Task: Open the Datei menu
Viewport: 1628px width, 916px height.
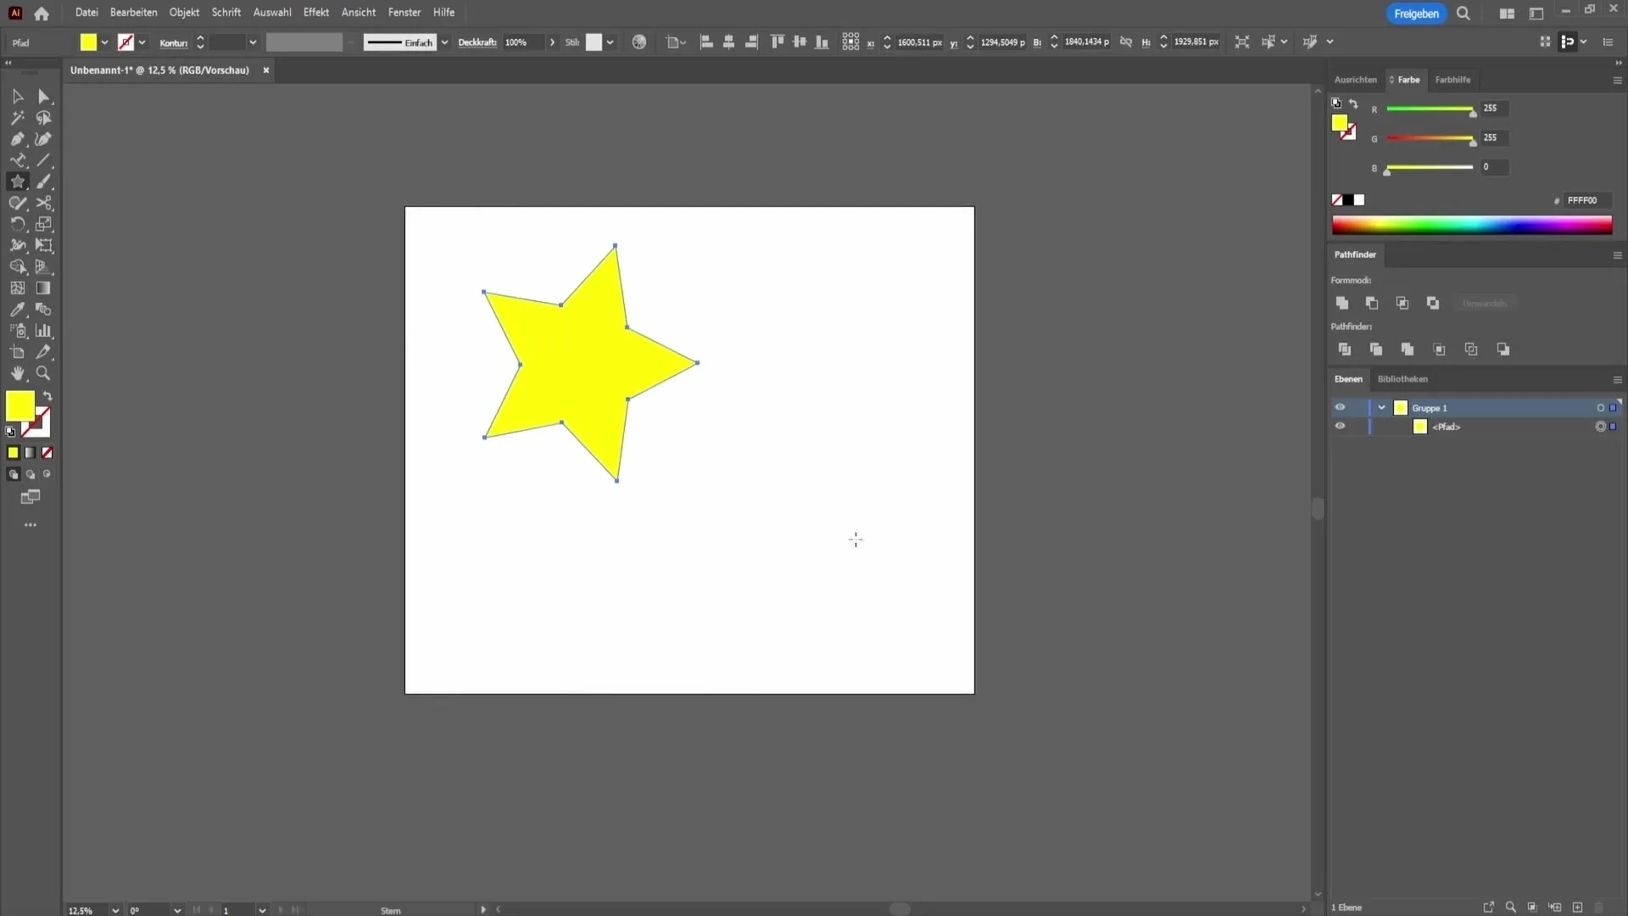Action: click(86, 13)
